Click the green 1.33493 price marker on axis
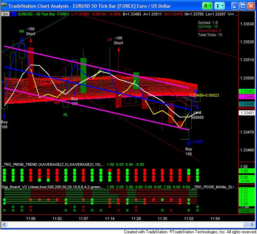This screenshot has height=234, width=257. click(246, 91)
